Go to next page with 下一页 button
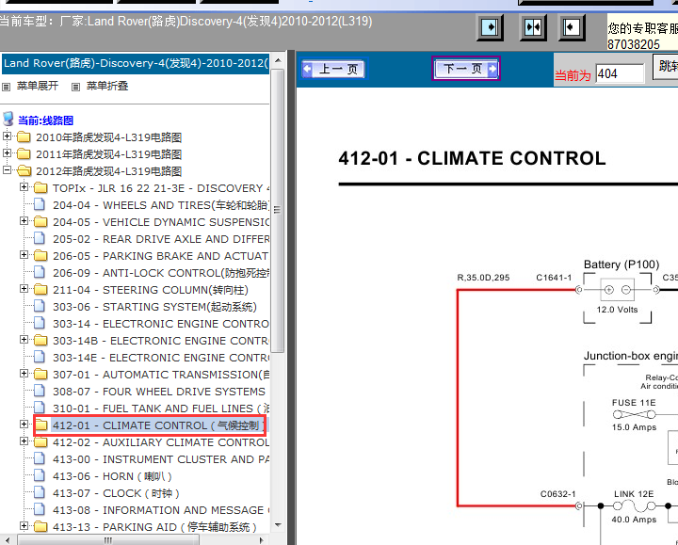Image resolution: width=678 pixels, height=545 pixels. pyautogui.click(x=466, y=69)
